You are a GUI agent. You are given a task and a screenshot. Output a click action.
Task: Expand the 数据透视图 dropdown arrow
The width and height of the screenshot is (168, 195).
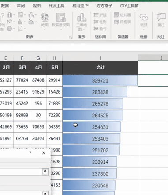pyautogui.click(x=61, y=29)
